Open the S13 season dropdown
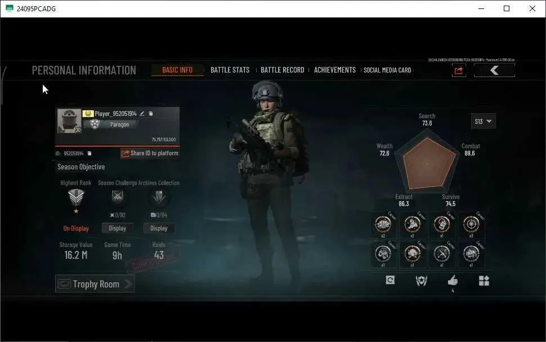The height and width of the screenshot is (342, 546). click(484, 121)
